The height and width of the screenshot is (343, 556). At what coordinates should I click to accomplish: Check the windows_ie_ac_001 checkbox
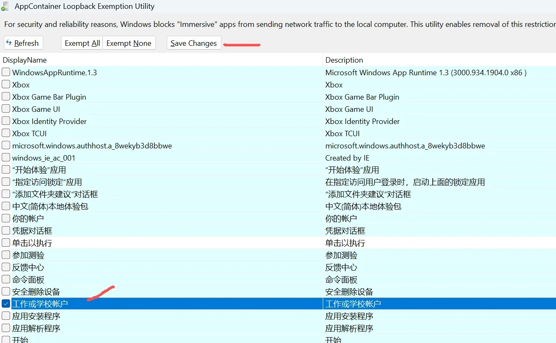6,158
